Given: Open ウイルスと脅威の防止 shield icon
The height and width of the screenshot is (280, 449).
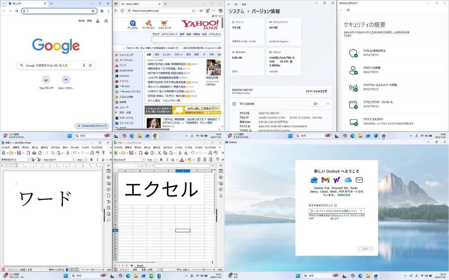Looking at the screenshot, I should click(x=353, y=53).
